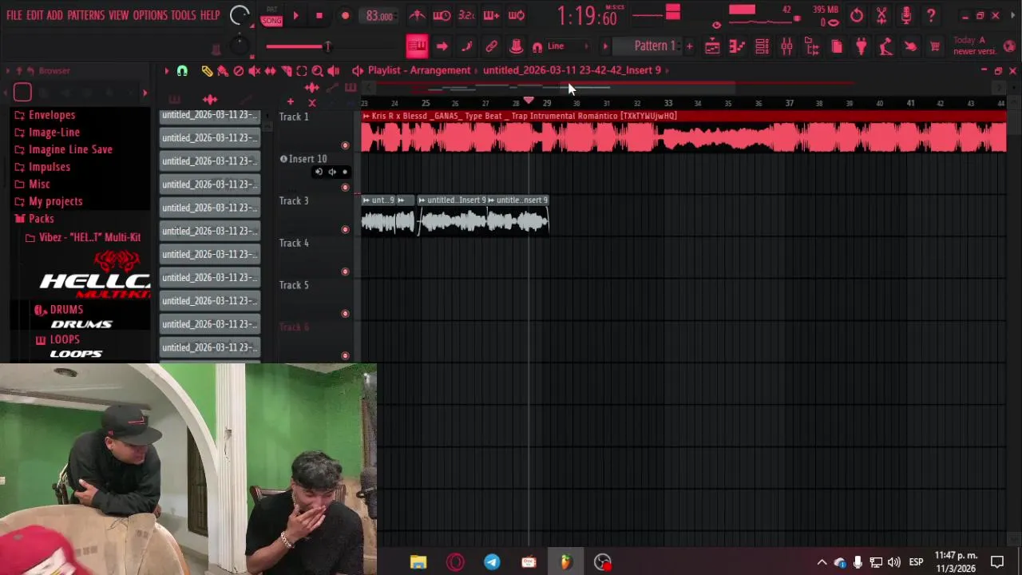
Task: Select the Slice tool in Playlist
Action: pos(286,71)
